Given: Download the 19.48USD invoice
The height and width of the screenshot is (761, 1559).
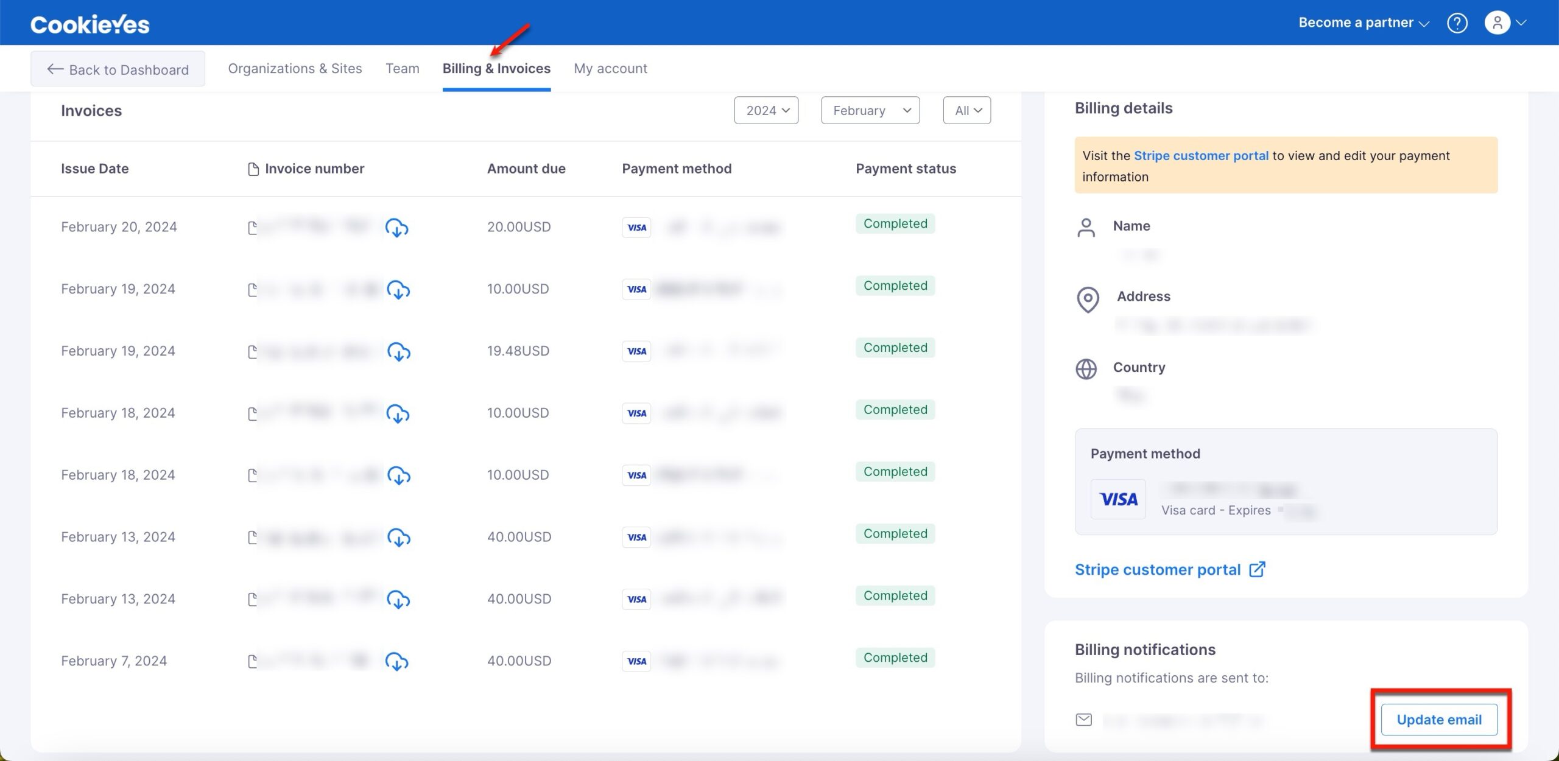Looking at the screenshot, I should coord(399,352).
